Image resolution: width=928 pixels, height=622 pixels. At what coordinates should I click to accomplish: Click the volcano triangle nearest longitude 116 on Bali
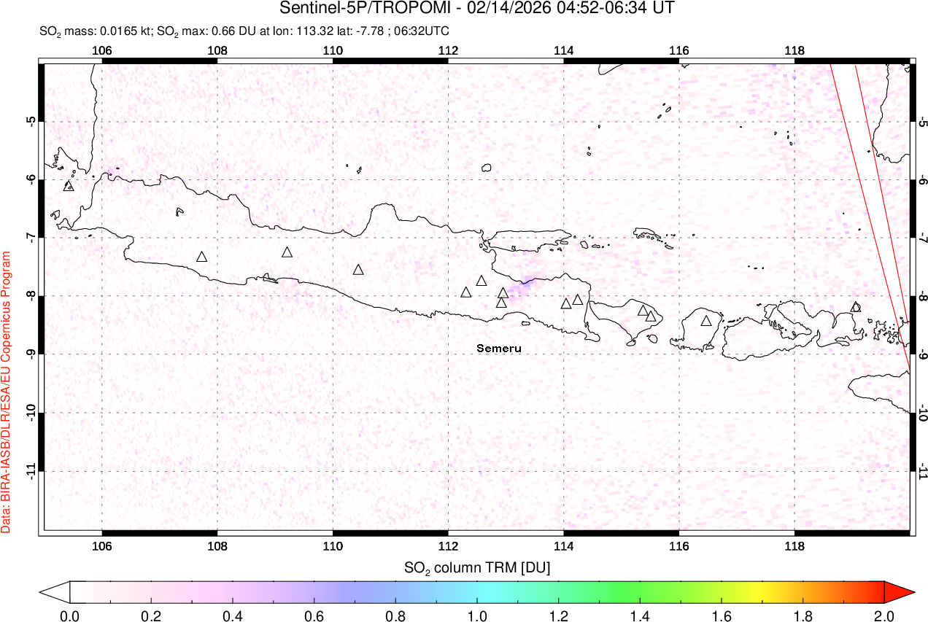tap(651, 316)
